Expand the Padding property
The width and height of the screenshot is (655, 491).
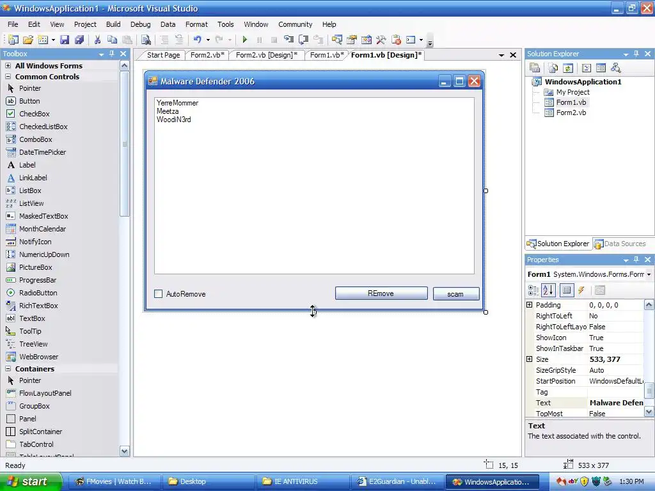529,305
